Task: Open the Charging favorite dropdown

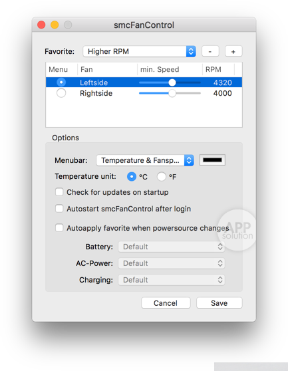Action: point(172,280)
